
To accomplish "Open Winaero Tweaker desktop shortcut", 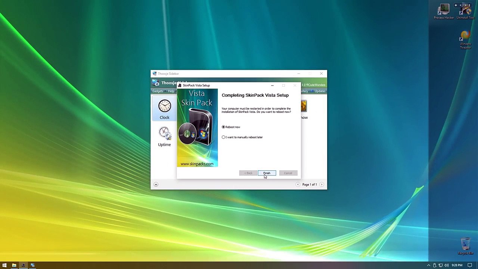I will [x=465, y=40].
